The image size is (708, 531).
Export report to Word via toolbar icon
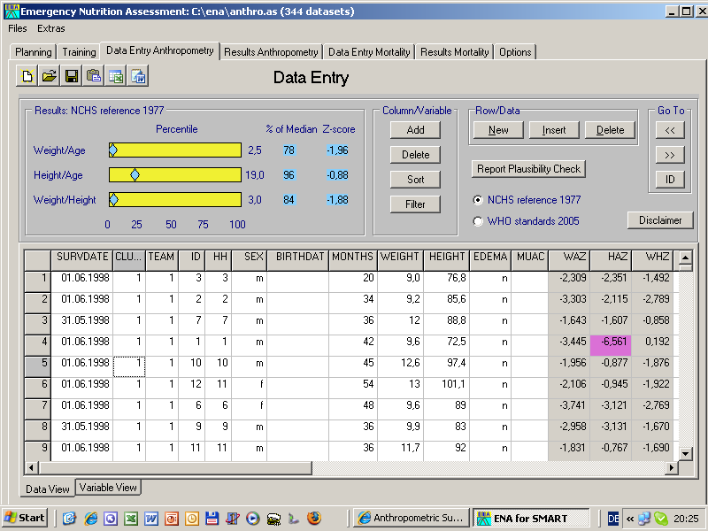(x=138, y=77)
